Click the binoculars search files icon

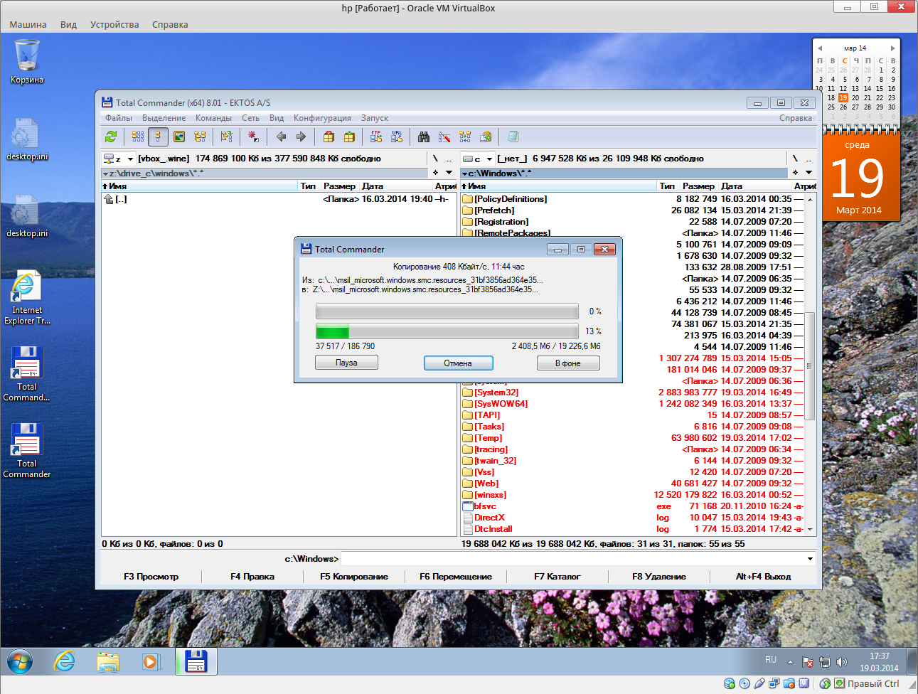pos(424,137)
